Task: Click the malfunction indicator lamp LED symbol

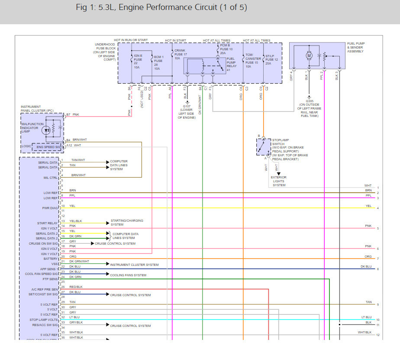Action: pos(46,130)
